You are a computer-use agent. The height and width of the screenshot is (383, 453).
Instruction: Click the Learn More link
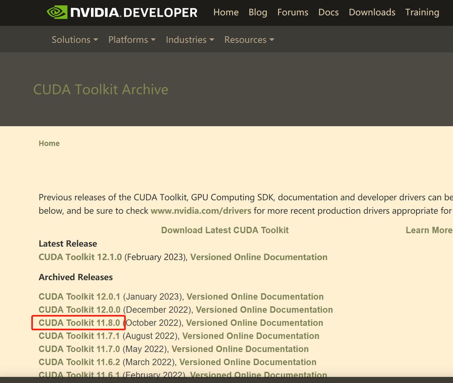(x=429, y=230)
